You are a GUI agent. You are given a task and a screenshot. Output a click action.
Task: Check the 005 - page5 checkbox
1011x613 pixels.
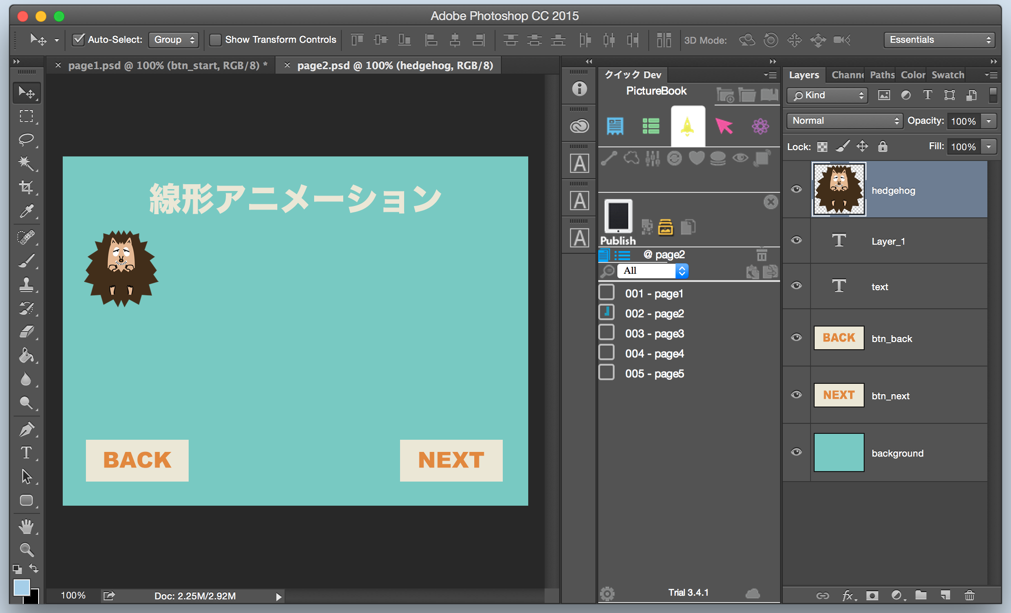pyautogui.click(x=607, y=372)
